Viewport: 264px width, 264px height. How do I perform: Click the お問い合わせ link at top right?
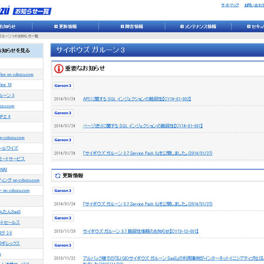coord(254,5)
